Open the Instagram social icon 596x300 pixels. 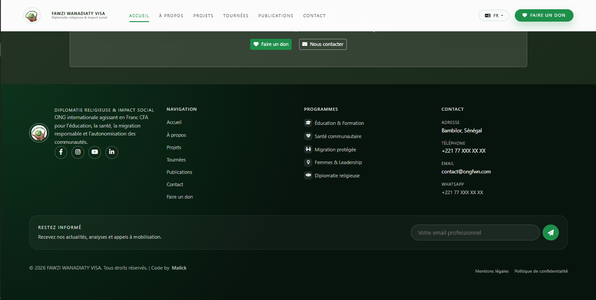[78, 152]
